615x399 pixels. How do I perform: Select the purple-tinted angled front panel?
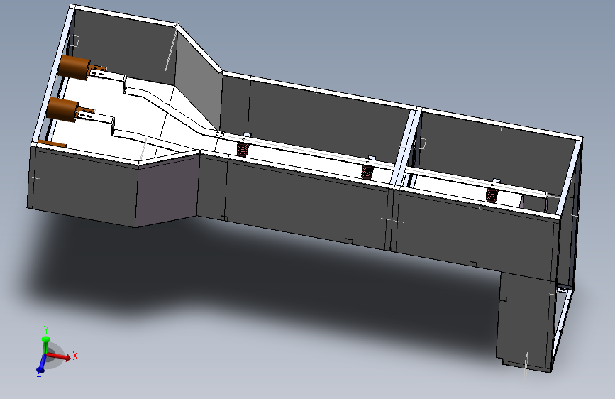click(x=167, y=190)
